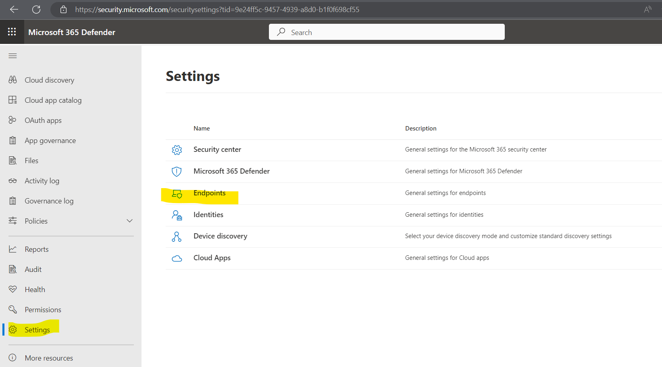Open Device discovery settings
662x367 pixels.
pyautogui.click(x=221, y=236)
